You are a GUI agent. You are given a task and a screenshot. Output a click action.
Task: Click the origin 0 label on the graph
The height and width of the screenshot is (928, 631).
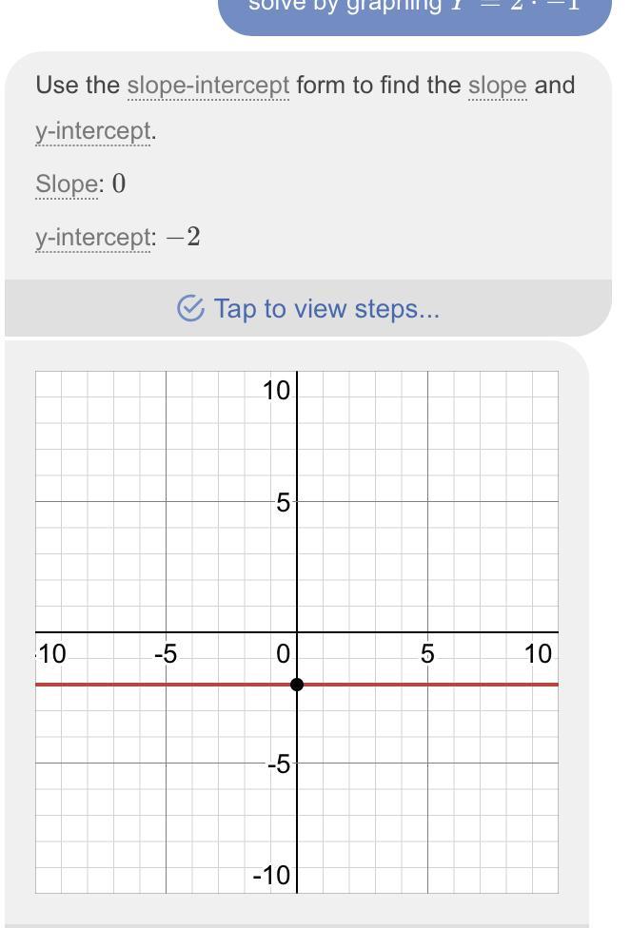tap(283, 654)
